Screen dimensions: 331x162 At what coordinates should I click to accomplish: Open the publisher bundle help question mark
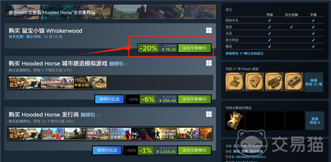pyautogui.click(x=98, y=115)
